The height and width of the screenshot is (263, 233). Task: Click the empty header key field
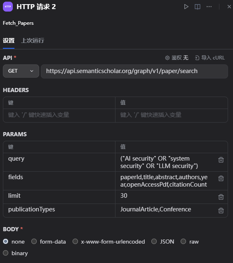(x=59, y=115)
